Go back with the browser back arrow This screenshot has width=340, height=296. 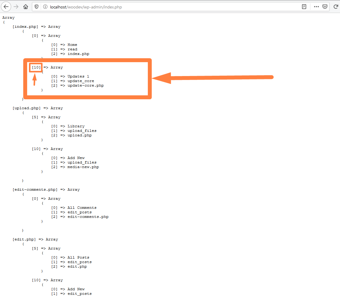click(x=6, y=7)
